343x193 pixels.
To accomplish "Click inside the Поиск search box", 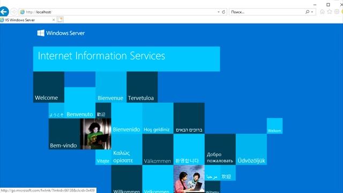I will 267,12.
